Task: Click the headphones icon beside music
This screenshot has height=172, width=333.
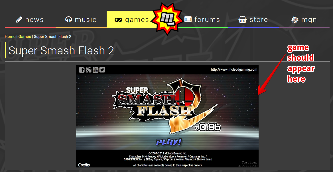Action: click(x=68, y=20)
